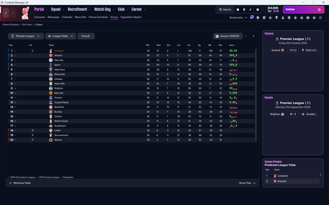
Task: Click the head icon beside the bookmark icon
Action: click(x=244, y=9)
